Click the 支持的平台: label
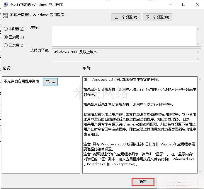Viewport: 204px width, 189px height. click(x=40, y=50)
